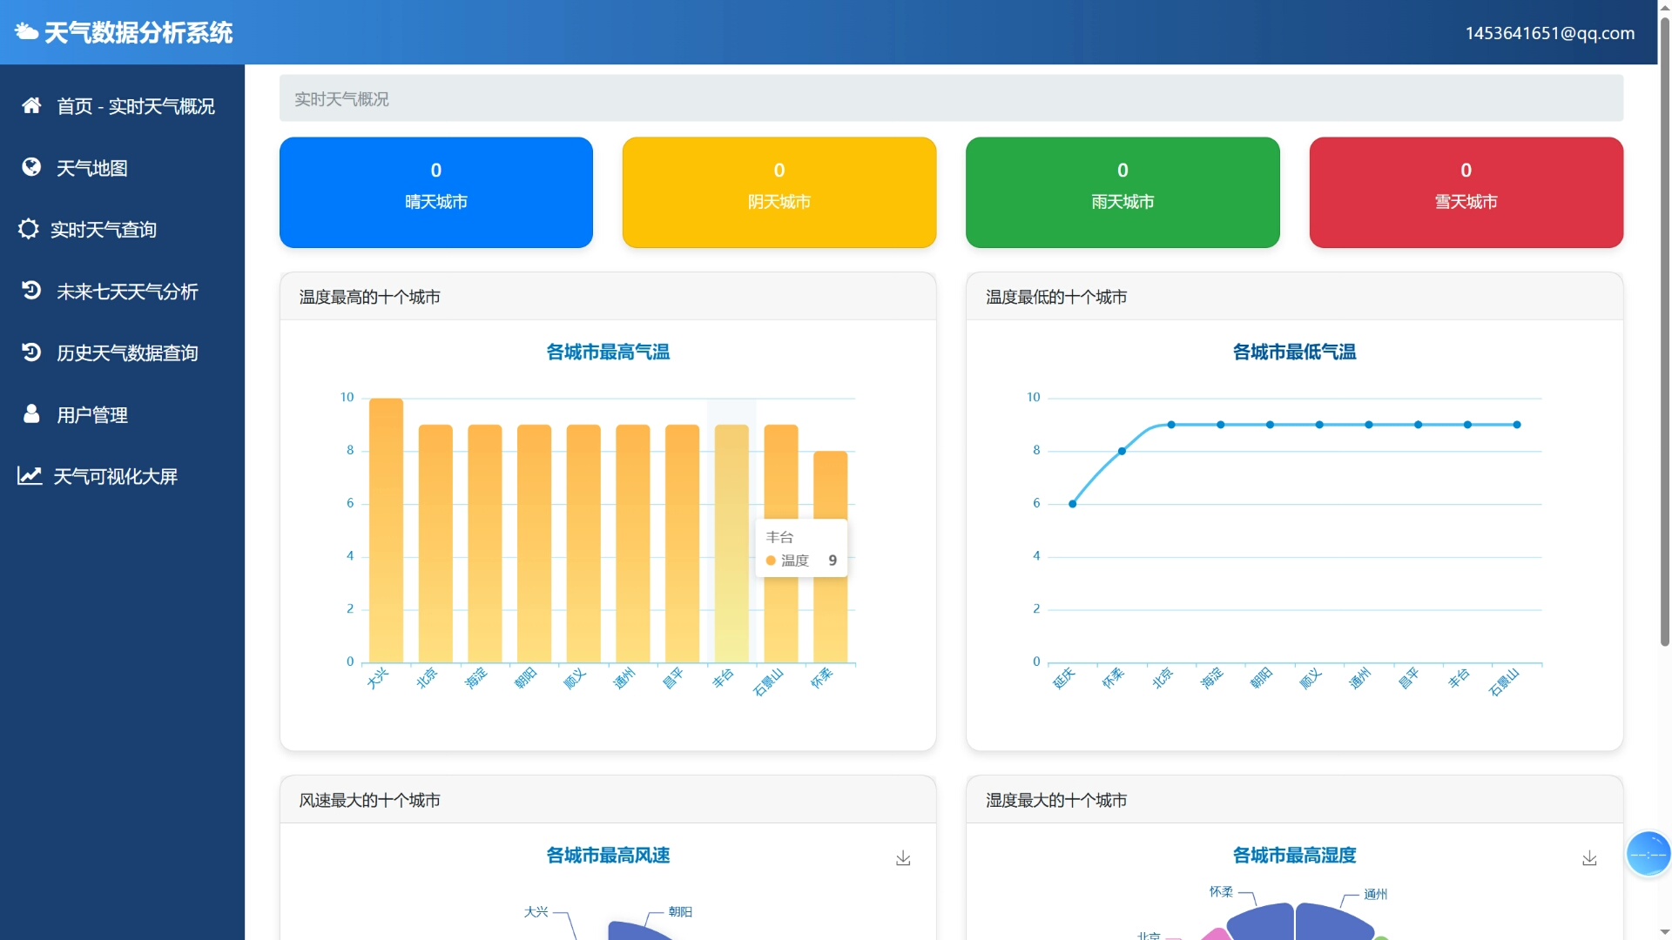Click the floating blue circle widget
Screen dimensions: 1672x940
click(x=1648, y=854)
